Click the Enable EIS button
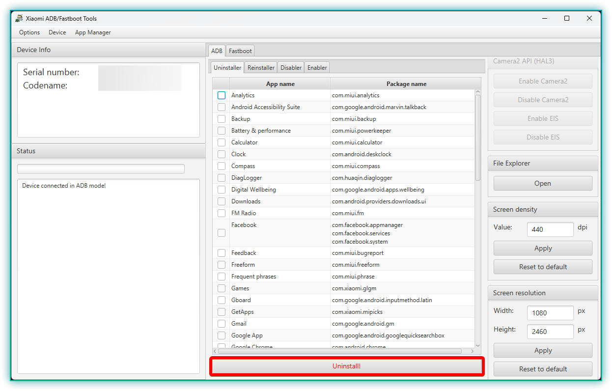612x391 pixels. point(543,118)
